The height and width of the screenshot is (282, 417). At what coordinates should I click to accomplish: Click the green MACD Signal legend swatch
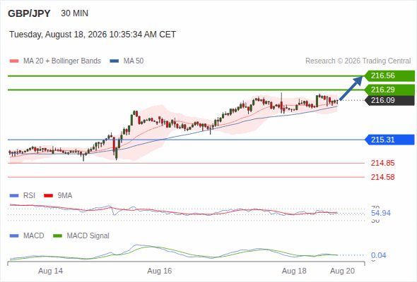point(57,236)
